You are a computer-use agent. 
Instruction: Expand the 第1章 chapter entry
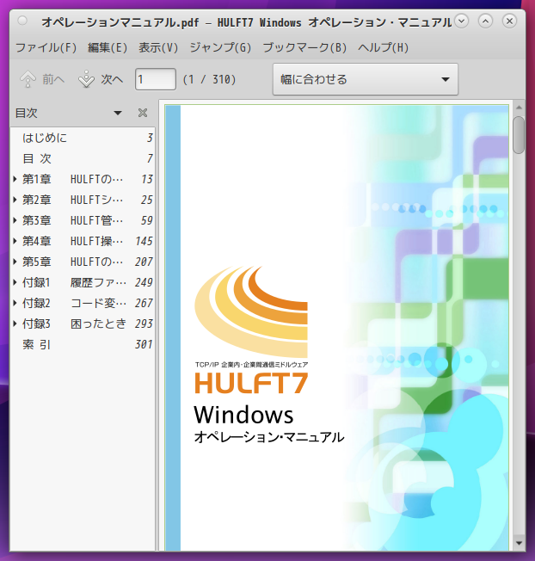15,179
